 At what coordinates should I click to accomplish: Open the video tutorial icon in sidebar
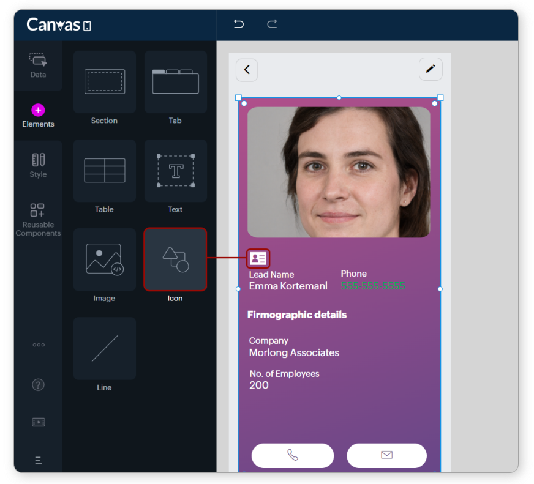coord(38,422)
